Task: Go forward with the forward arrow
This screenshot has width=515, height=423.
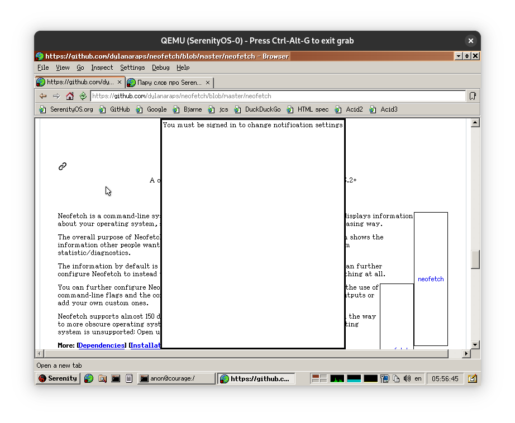Action: (x=56, y=96)
